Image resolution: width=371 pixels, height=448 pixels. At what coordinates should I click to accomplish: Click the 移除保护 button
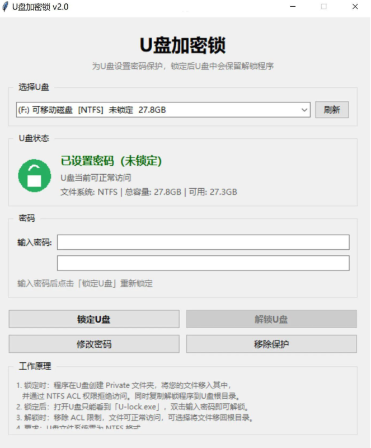click(271, 344)
